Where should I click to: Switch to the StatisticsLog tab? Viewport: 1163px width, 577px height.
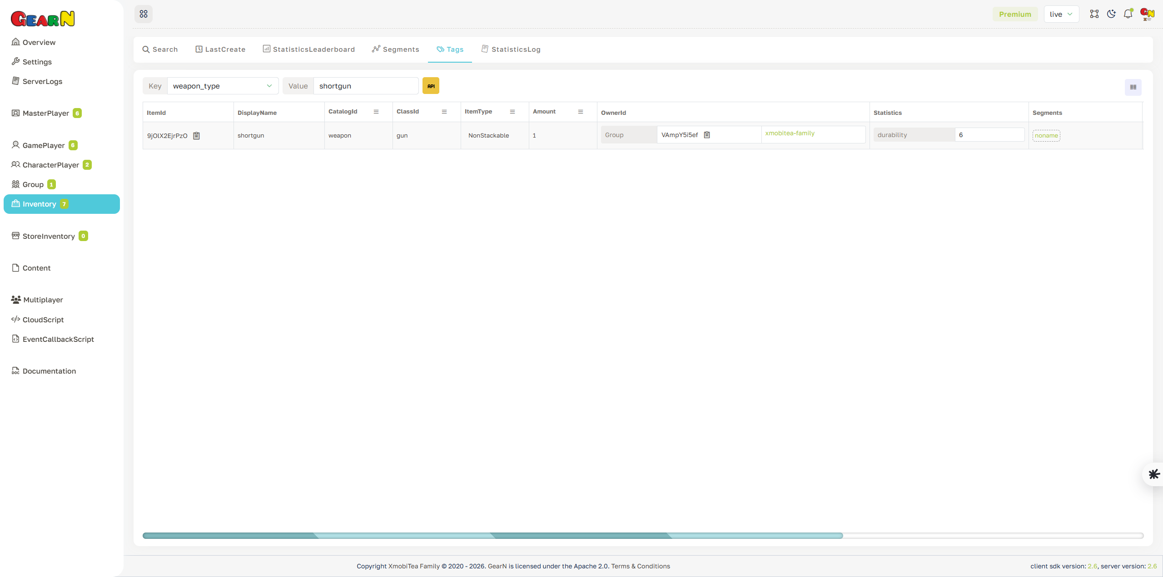pos(511,49)
